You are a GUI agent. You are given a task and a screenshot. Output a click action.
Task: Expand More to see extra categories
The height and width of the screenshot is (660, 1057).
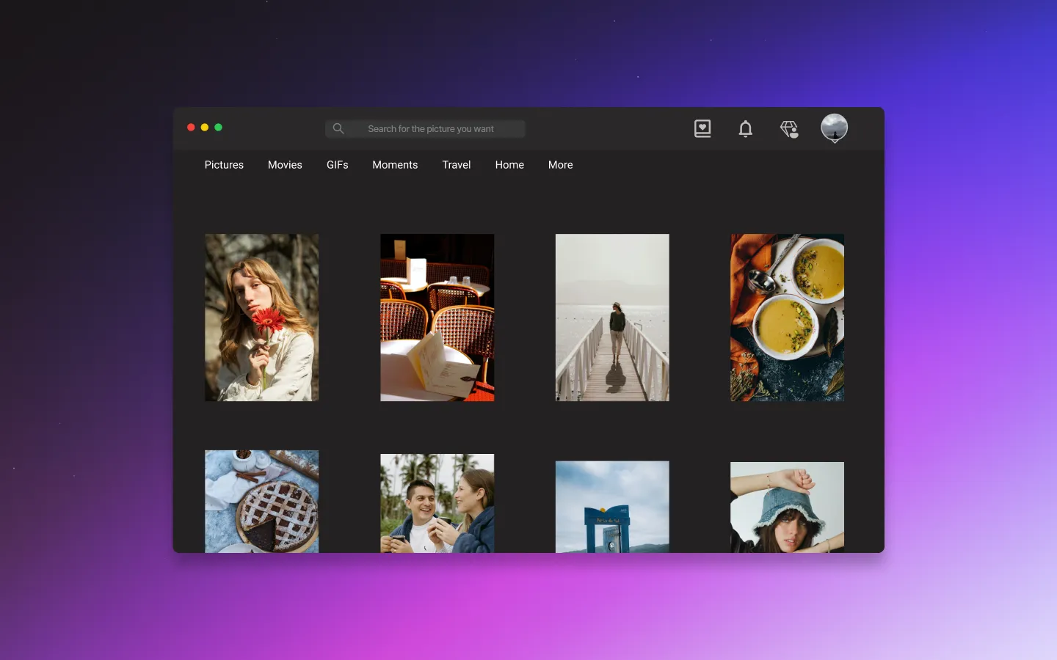click(x=560, y=164)
